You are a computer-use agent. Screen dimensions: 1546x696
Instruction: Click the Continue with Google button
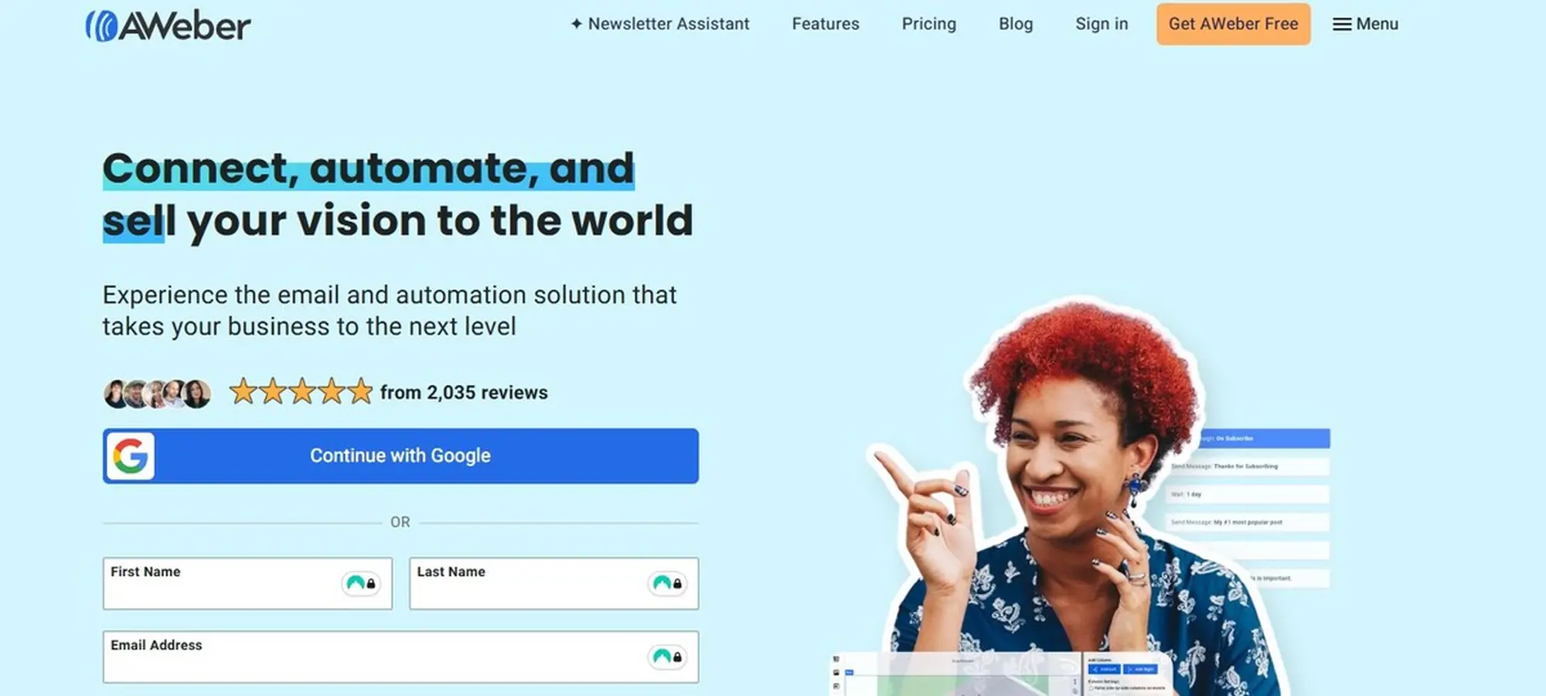pyautogui.click(x=400, y=456)
